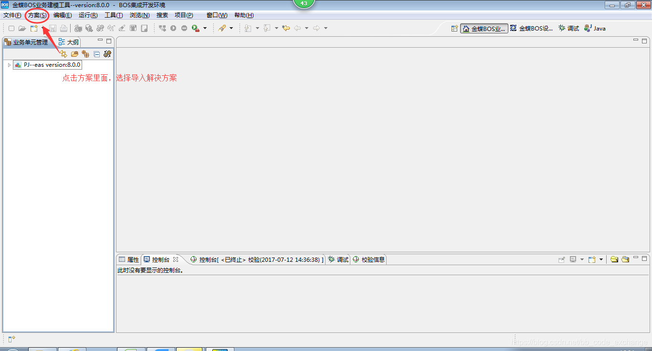652x351 pixels.
Task: Open the 工具(T) menu
Action: [114, 15]
